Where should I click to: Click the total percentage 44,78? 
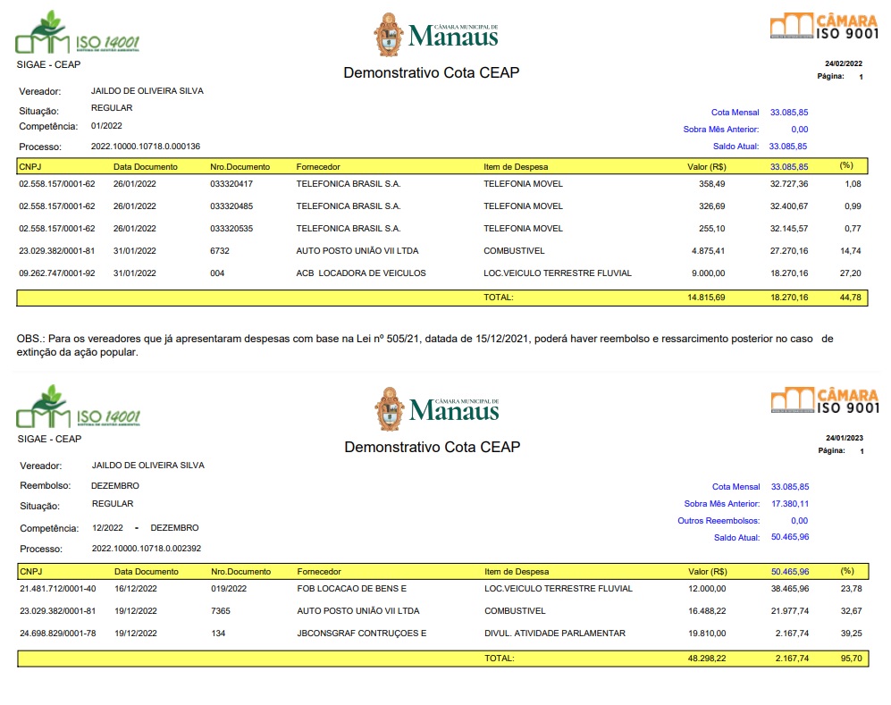tap(851, 298)
